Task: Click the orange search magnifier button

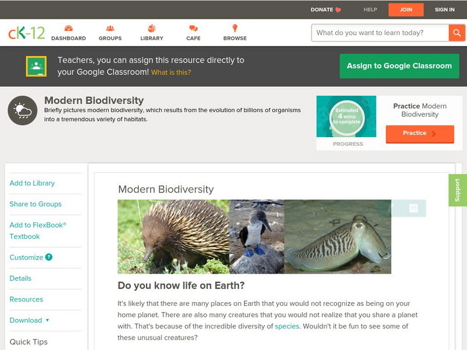Action: point(456,33)
